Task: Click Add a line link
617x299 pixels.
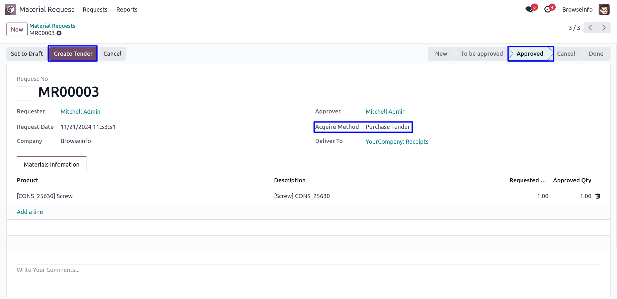Action: click(30, 212)
